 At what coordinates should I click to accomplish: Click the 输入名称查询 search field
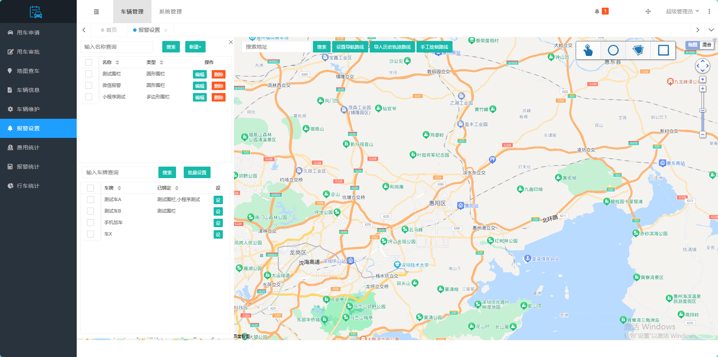(117, 47)
